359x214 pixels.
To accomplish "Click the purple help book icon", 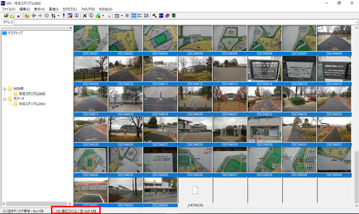I will [167, 15].
